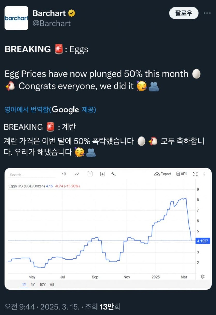The height and width of the screenshot is (315, 216).
Task: Select the All time range
Action: click(x=52, y=284)
